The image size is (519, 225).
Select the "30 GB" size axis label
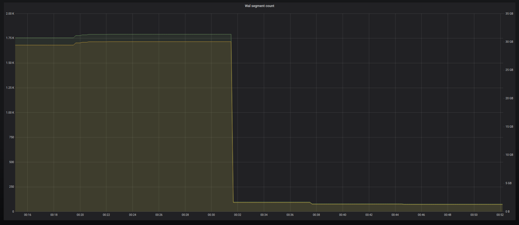pos(509,42)
